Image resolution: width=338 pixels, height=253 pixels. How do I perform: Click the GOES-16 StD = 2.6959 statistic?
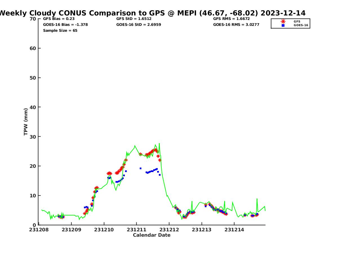(139, 25)
